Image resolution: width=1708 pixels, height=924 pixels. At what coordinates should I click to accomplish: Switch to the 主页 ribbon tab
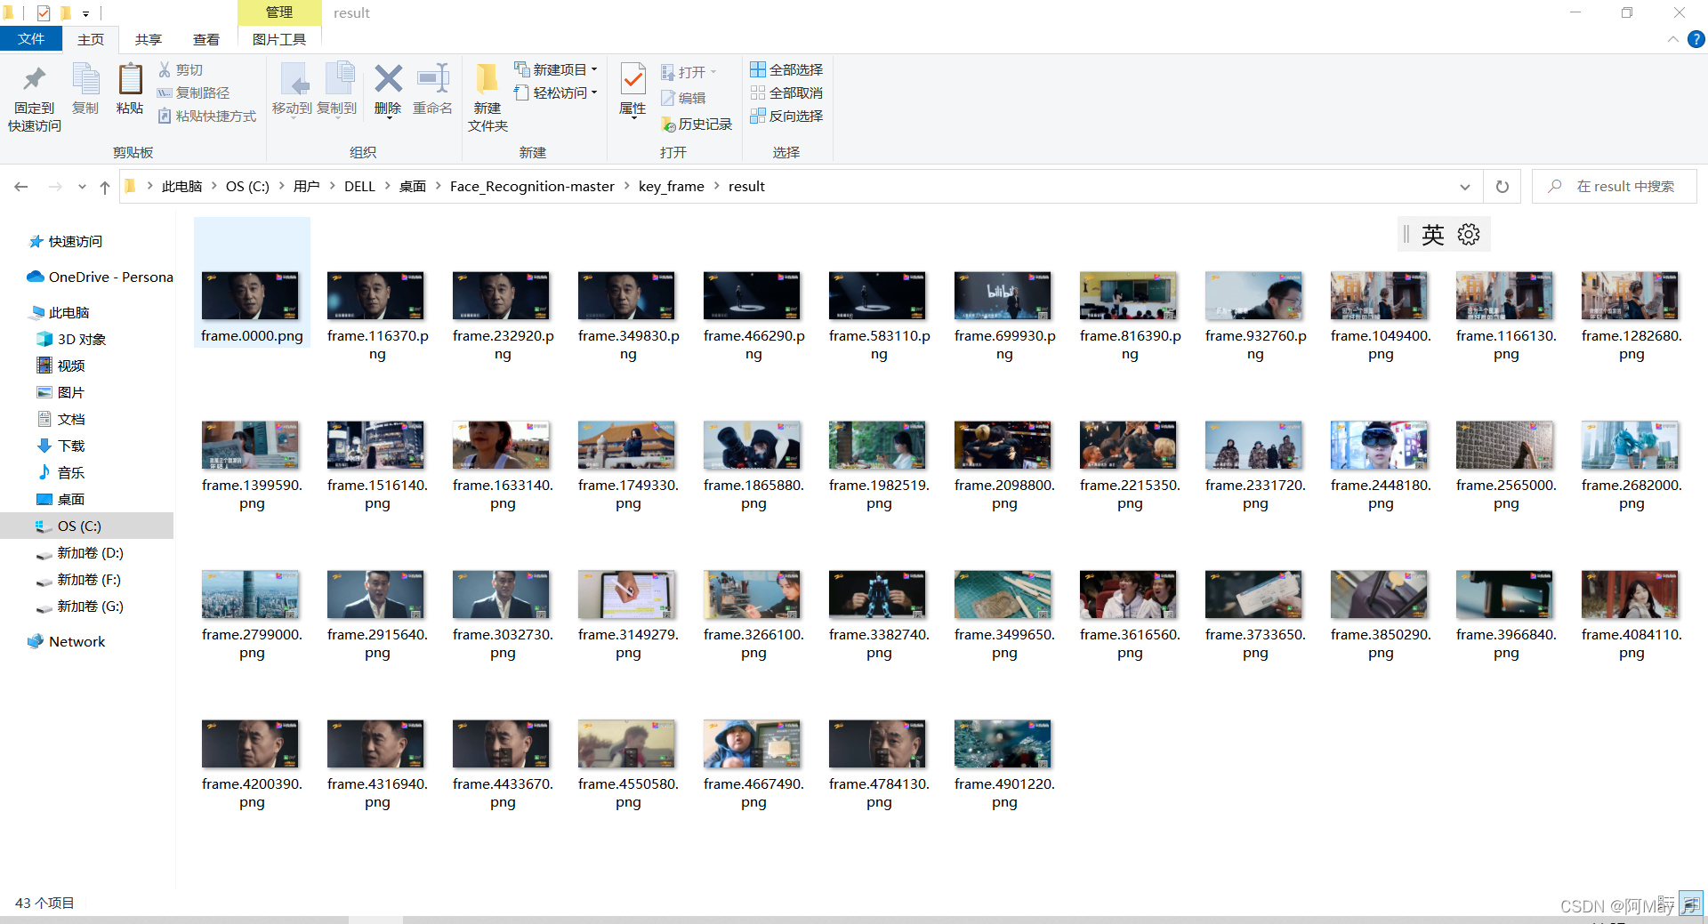(91, 39)
